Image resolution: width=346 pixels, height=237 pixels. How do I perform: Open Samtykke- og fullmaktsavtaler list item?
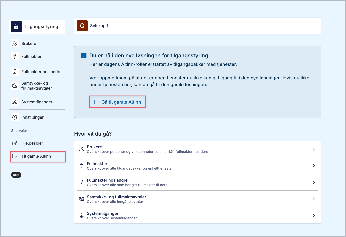tap(116, 199)
